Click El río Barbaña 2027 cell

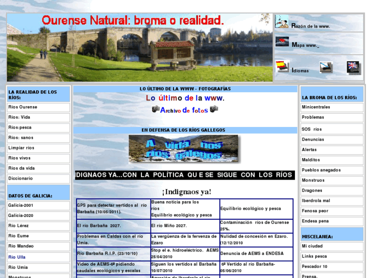pos(113,226)
